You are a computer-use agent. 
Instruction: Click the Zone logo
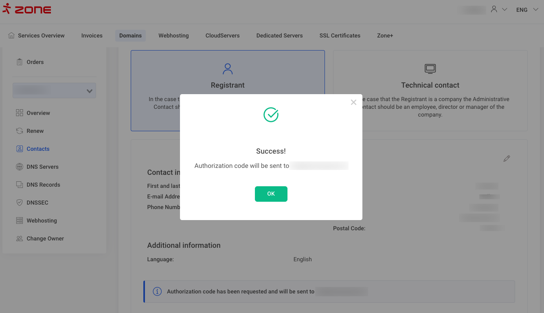point(27,10)
